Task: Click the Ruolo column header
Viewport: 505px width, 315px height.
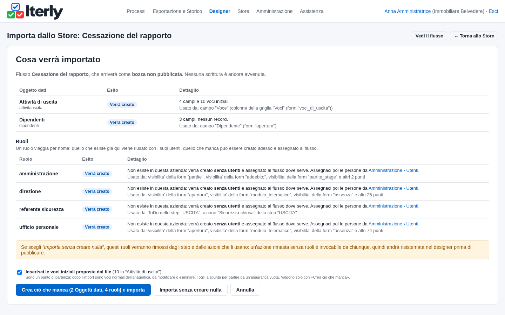Action: pos(26,159)
